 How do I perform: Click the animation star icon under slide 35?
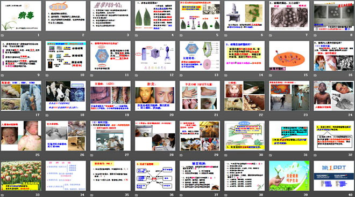point(91,195)
